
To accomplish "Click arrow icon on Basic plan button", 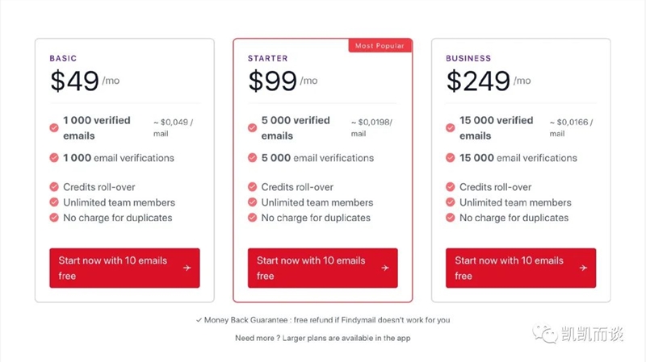I will [x=187, y=268].
